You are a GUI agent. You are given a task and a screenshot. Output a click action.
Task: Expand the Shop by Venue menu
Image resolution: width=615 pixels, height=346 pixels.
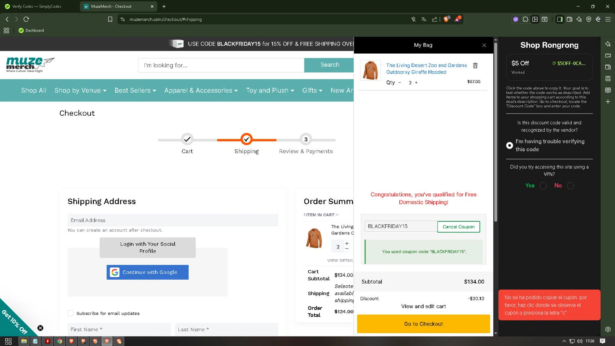point(80,91)
